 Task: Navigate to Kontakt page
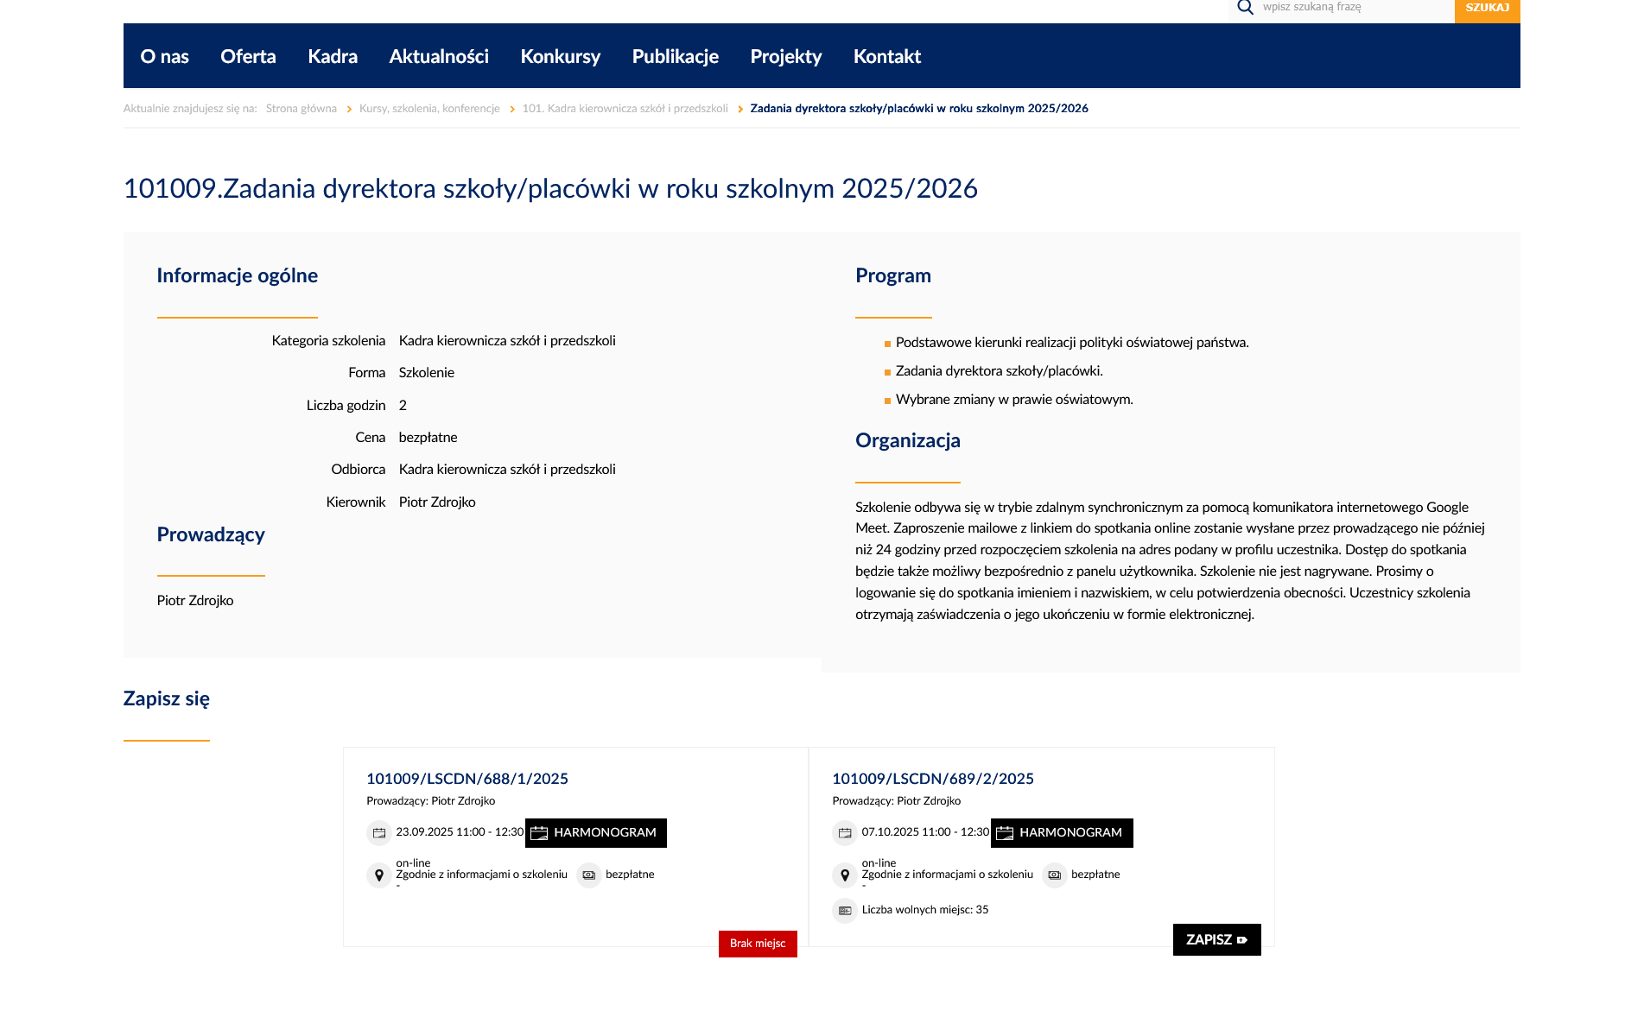[886, 57]
